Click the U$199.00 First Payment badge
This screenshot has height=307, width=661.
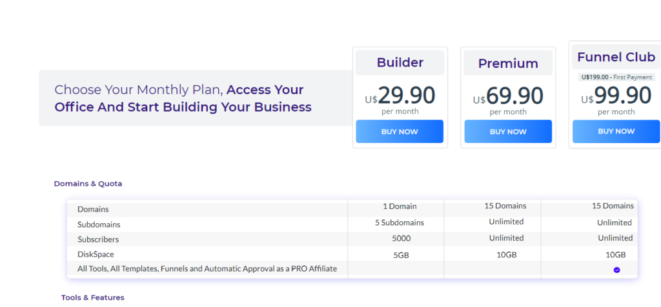[x=616, y=77]
